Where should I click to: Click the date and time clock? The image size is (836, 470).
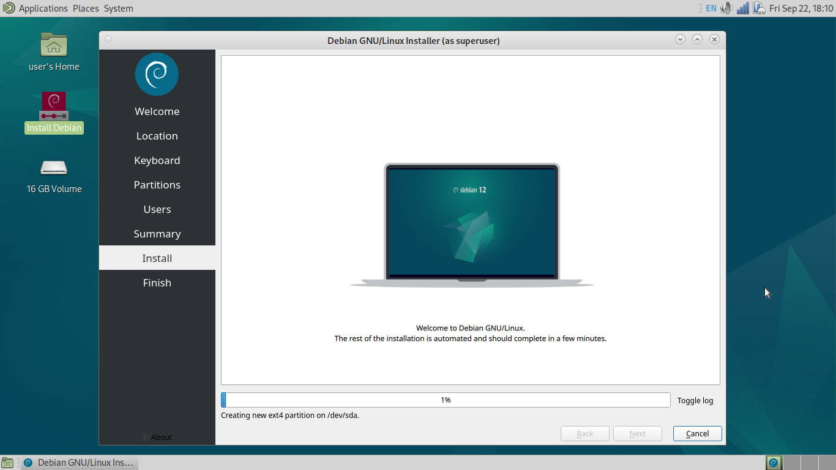801,8
